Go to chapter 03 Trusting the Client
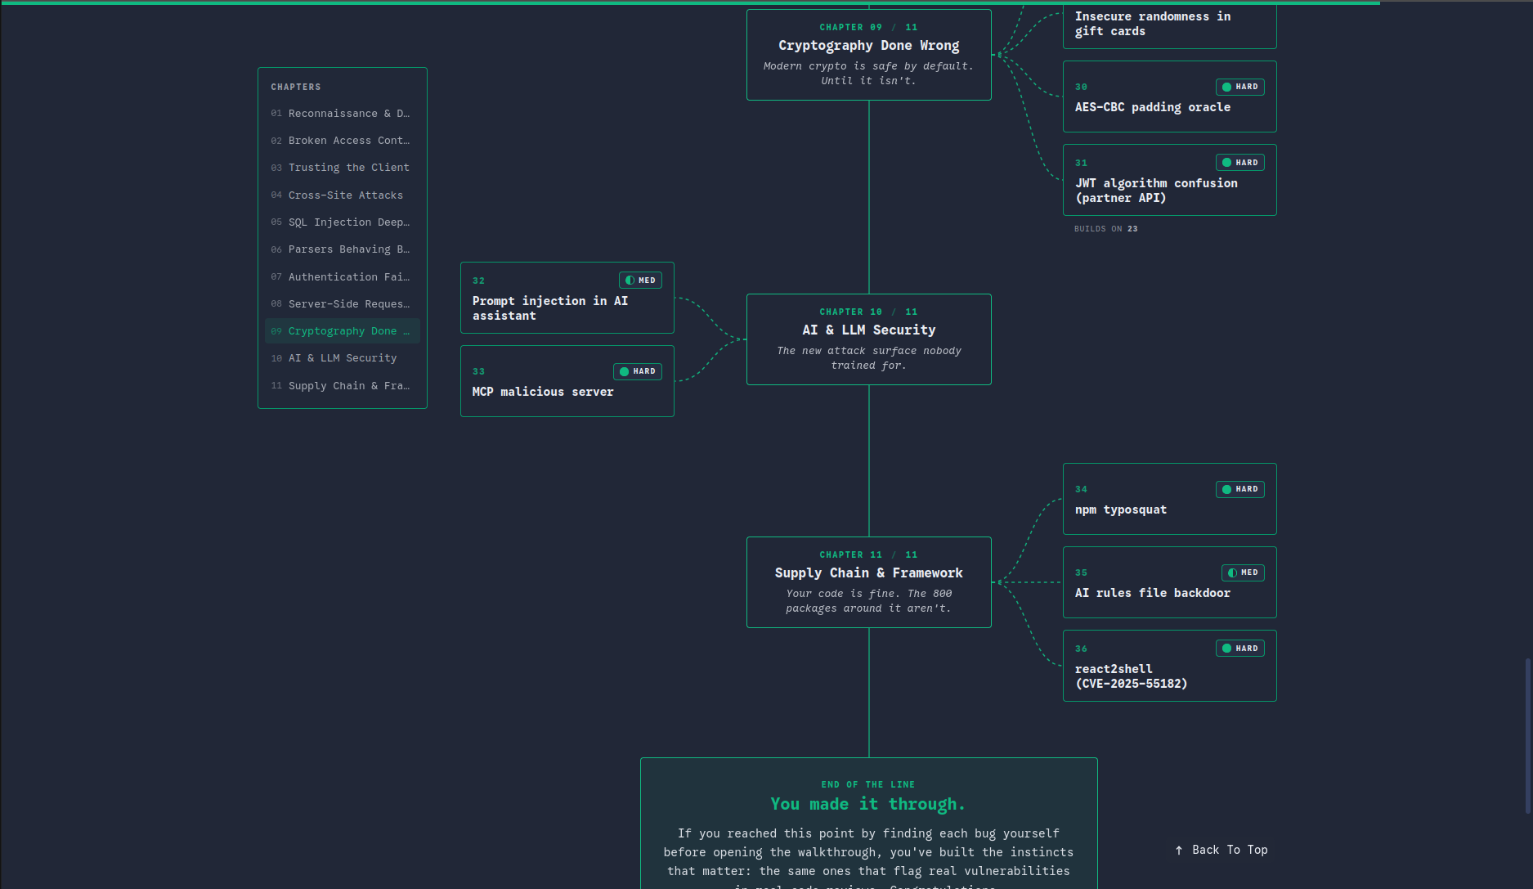 pos(342,168)
